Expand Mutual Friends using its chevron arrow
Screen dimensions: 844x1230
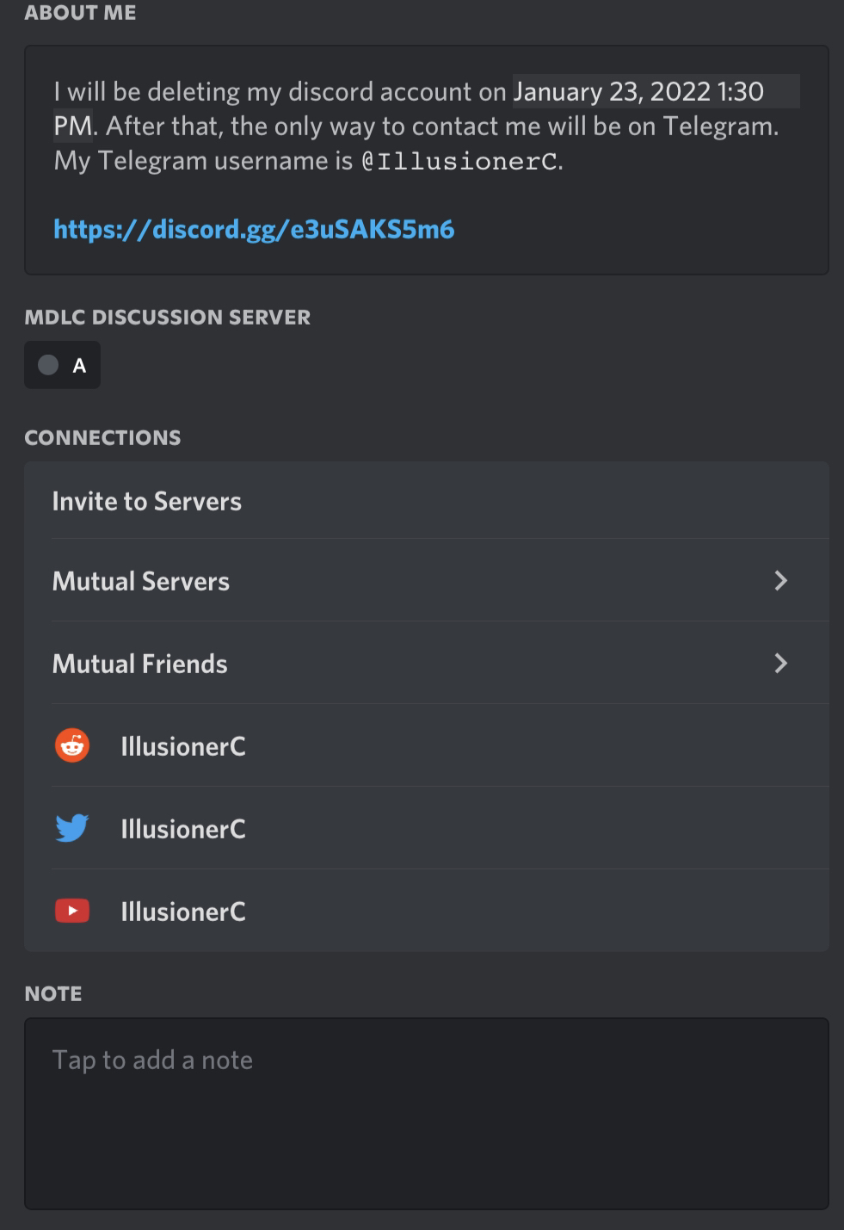(780, 664)
